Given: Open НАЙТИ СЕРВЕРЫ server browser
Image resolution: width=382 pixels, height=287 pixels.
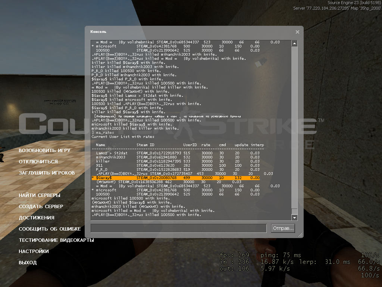Looking at the screenshot, I should click(40, 195).
